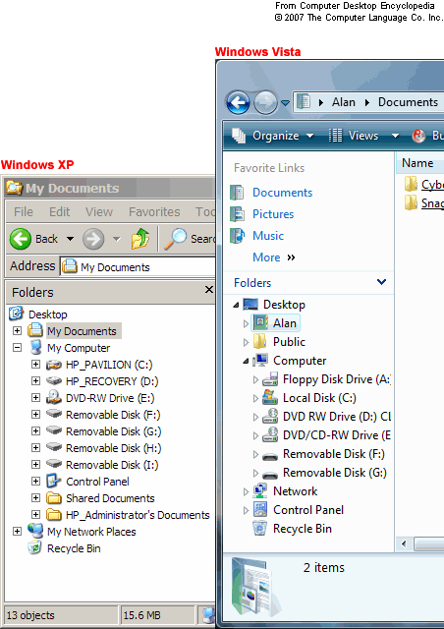444x629 pixels.
Task: Open the XP Favorites menu
Action: pos(154,212)
